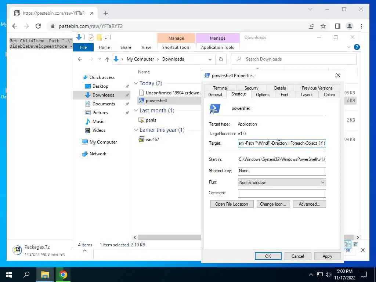
Task: Click the Shortcut key field
Action: click(x=282, y=171)
